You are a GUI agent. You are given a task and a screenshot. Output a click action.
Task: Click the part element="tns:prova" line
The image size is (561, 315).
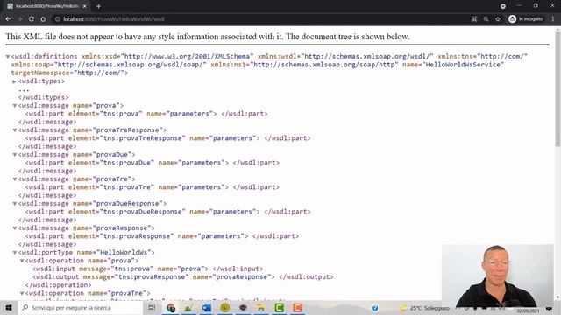pos(146,114)
